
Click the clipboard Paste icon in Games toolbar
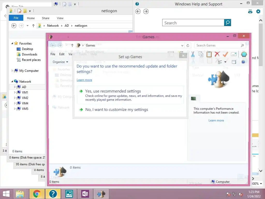[x=209, y=54]
